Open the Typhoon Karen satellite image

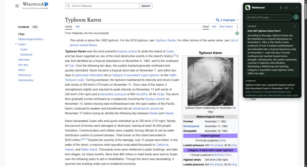pyautogui.click(x=210, y=81)
